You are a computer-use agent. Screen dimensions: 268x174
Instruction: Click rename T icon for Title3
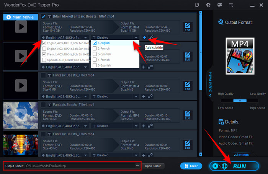49,75
